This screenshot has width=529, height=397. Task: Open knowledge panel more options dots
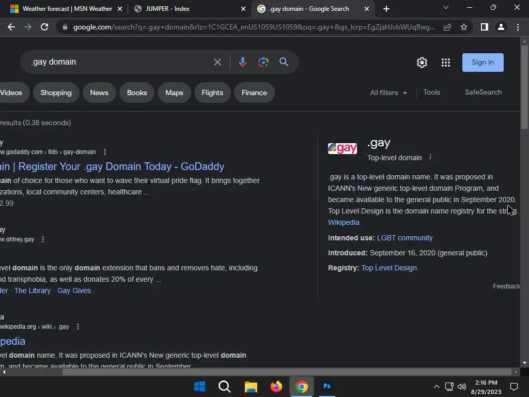[430, 157]
